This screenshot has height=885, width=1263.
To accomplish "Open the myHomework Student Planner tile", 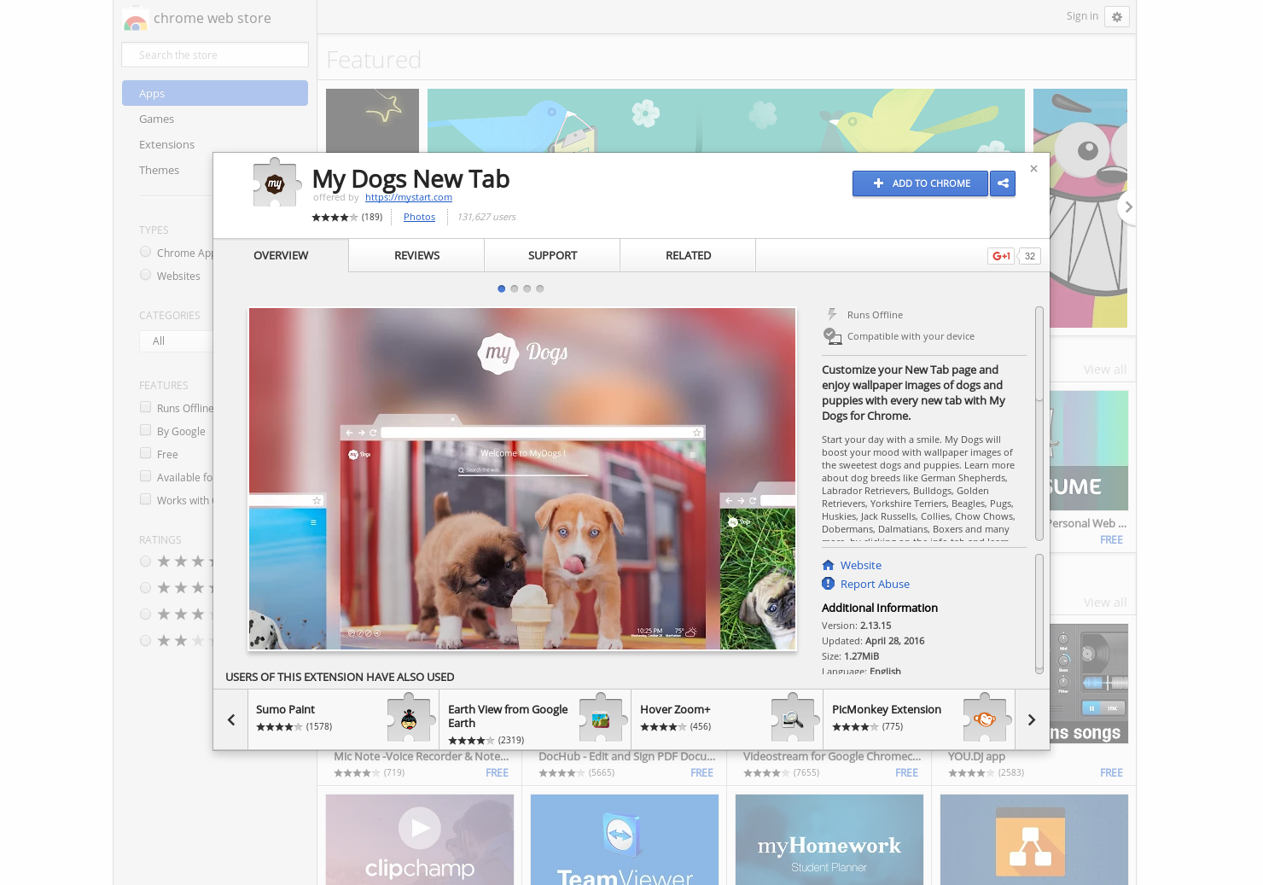I will coord(829,840).
